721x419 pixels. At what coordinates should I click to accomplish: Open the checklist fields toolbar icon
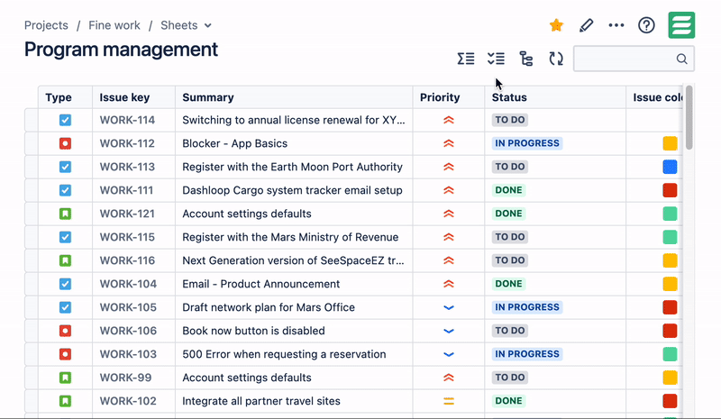pyautogui.click(x=497, y=59)
